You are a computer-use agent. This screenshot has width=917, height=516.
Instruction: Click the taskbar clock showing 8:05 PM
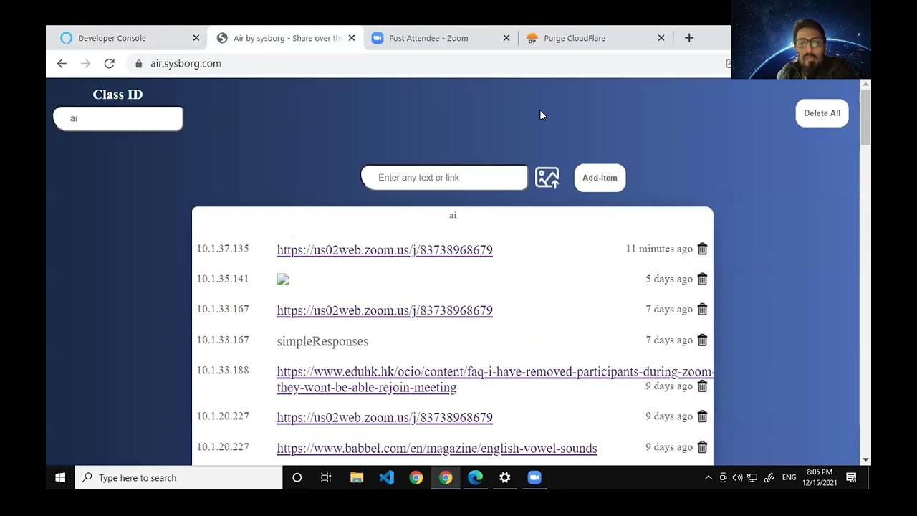pos(820,477)
